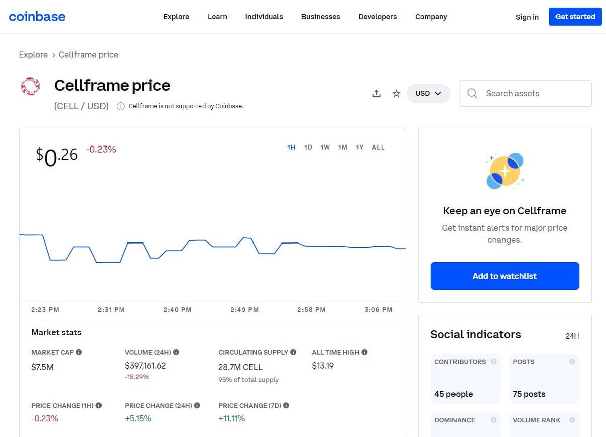Click the "45 people" contributors value
606x437 pixels.
click(453, 394)
